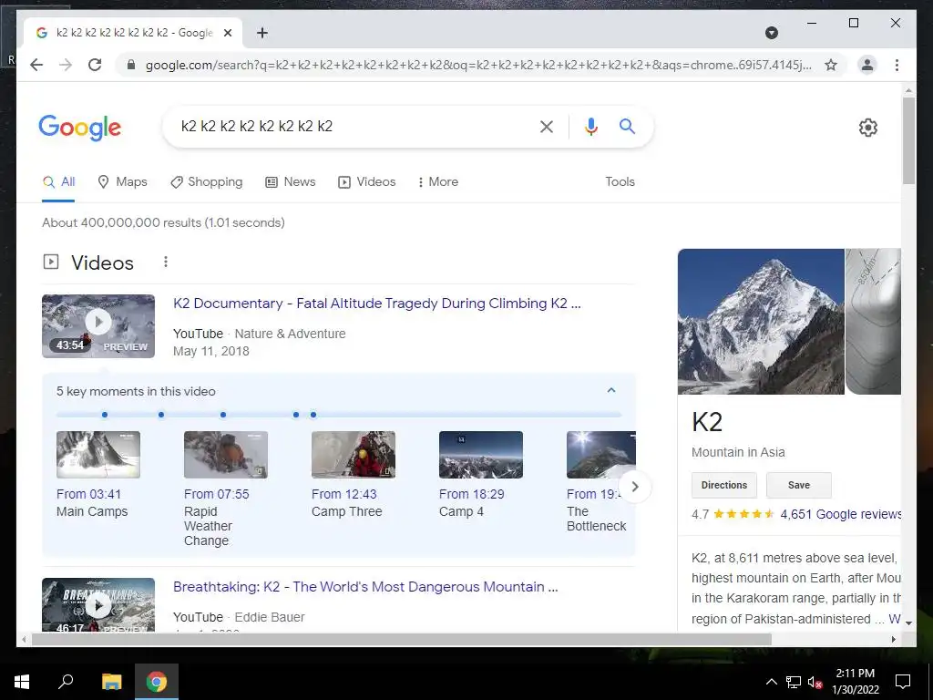Switch to the Maps tab
This screenshot has width=933, height=700.
pyautogui.click(x=123, y=182)
